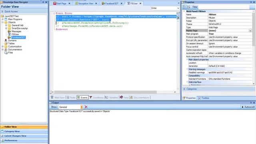Screen dimensions: 256x144
Task: Sort properties by category icon
Action: click(184, 7)
